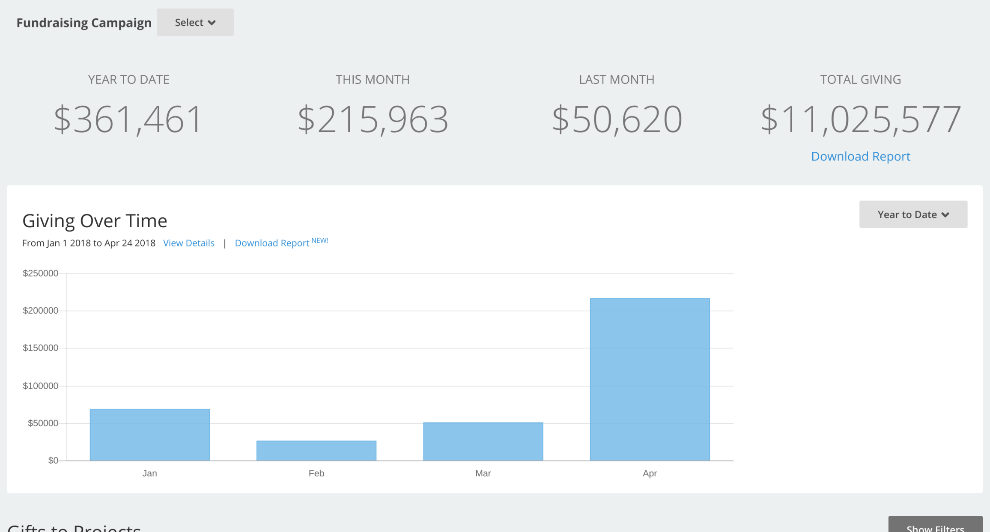Click the March bar in the chart
The height and width of the screenshot is (532, 990).
tap(483, 441)
